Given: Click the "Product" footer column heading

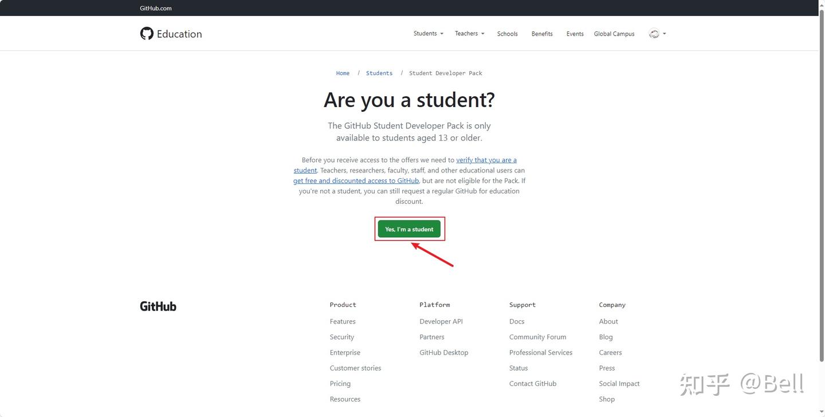Looking at the screenshot, I should 343,305.
